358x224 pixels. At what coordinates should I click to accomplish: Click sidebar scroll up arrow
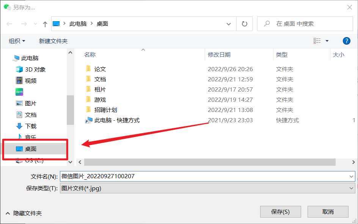coord(70,53)
